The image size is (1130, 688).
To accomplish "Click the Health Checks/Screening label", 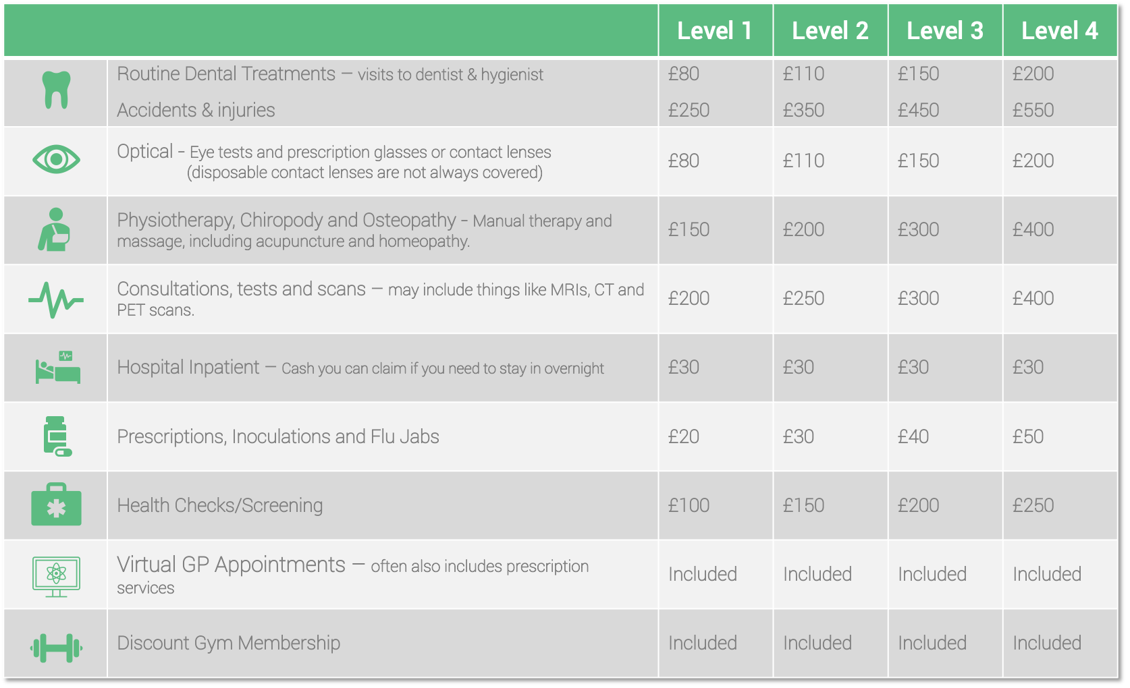I will (220, 505).
